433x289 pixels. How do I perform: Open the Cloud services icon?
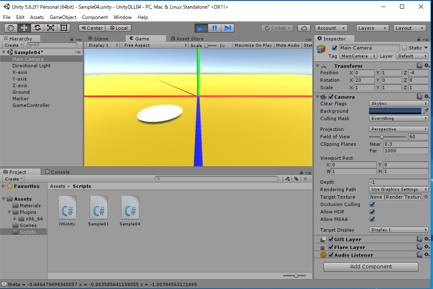click(304, 28)
